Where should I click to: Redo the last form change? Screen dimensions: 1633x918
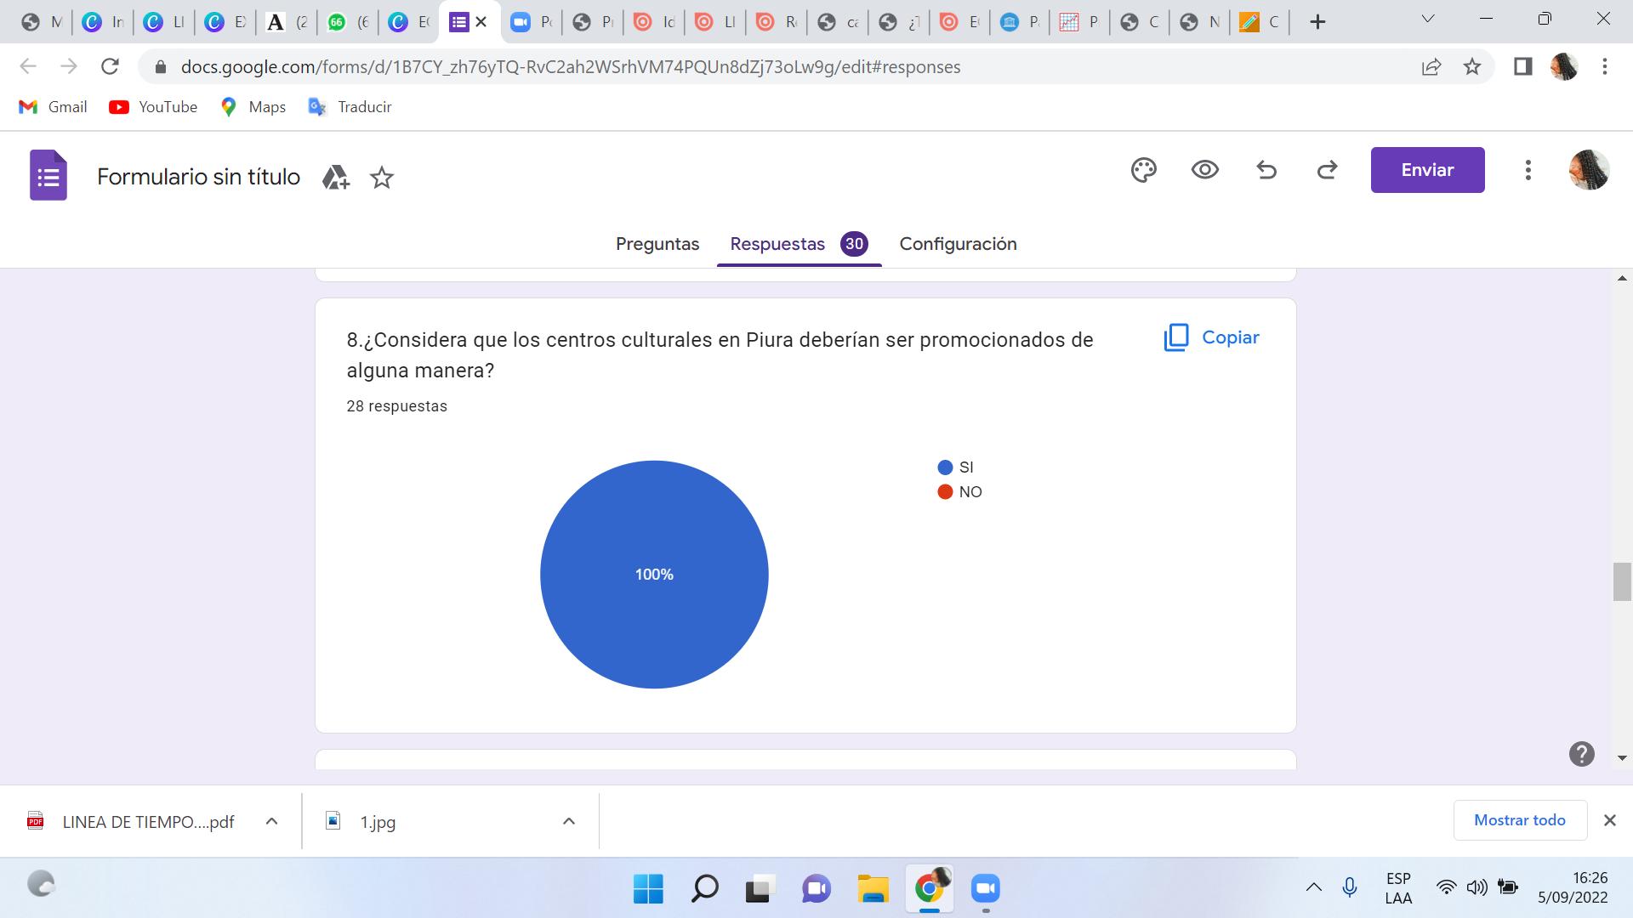click(x=1327, y=170)
